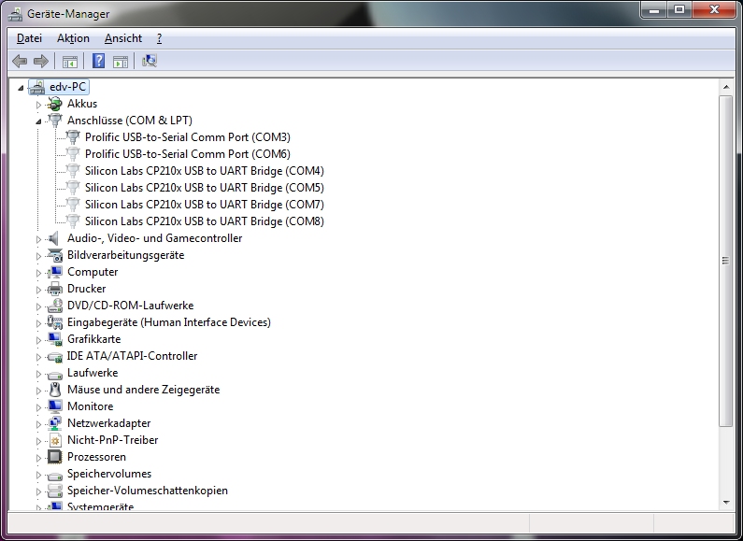Expand Audio-, Video- und Gamecontroller
Image resolution: width=743 pixels, height=541 pixels.
(x=38, y=239)
